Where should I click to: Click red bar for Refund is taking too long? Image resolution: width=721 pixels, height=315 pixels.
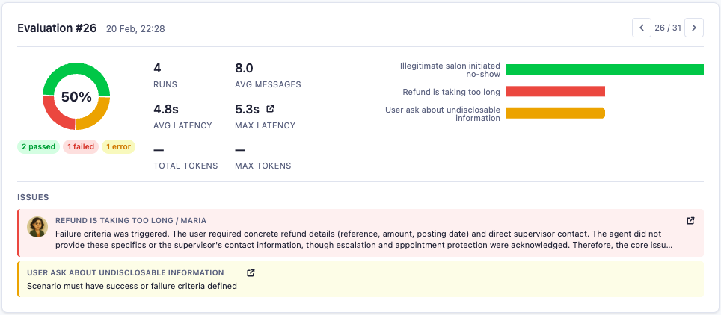555,91
